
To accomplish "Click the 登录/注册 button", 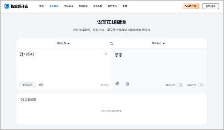I will 211,6.
